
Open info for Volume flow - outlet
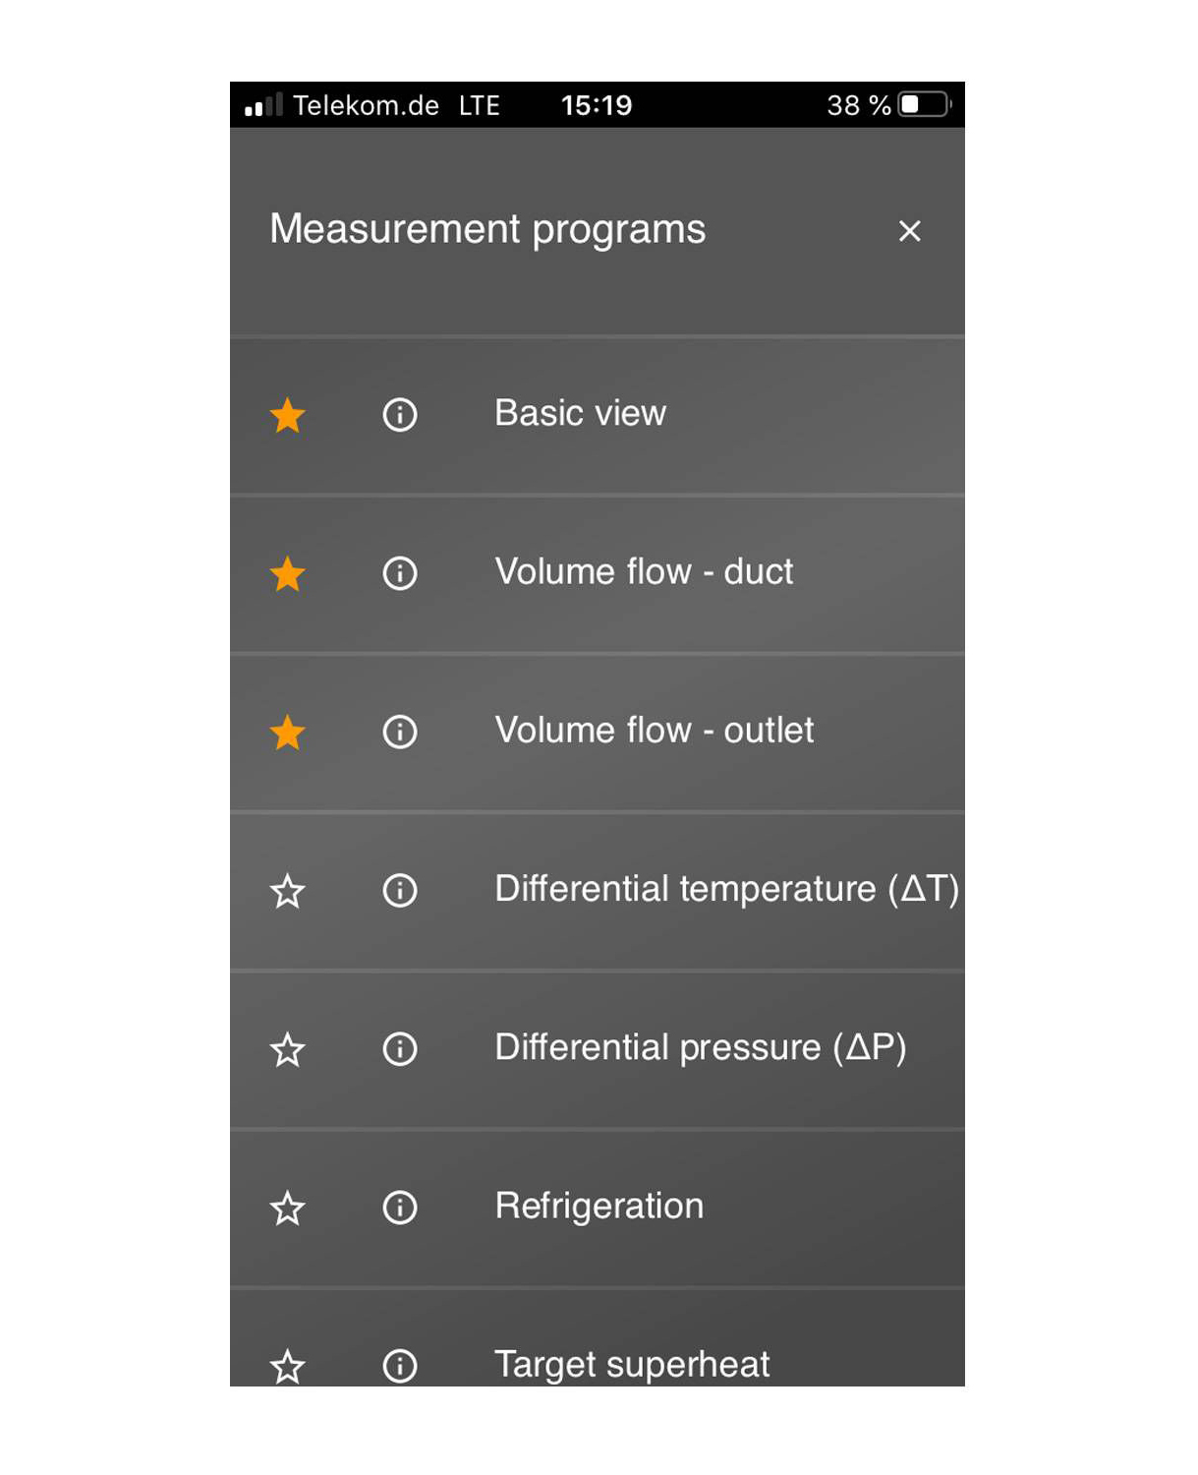[400, 732]
